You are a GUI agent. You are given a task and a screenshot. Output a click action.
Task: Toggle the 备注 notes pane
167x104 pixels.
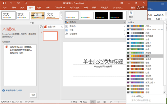pyautogui.click(x=74, y=102)
